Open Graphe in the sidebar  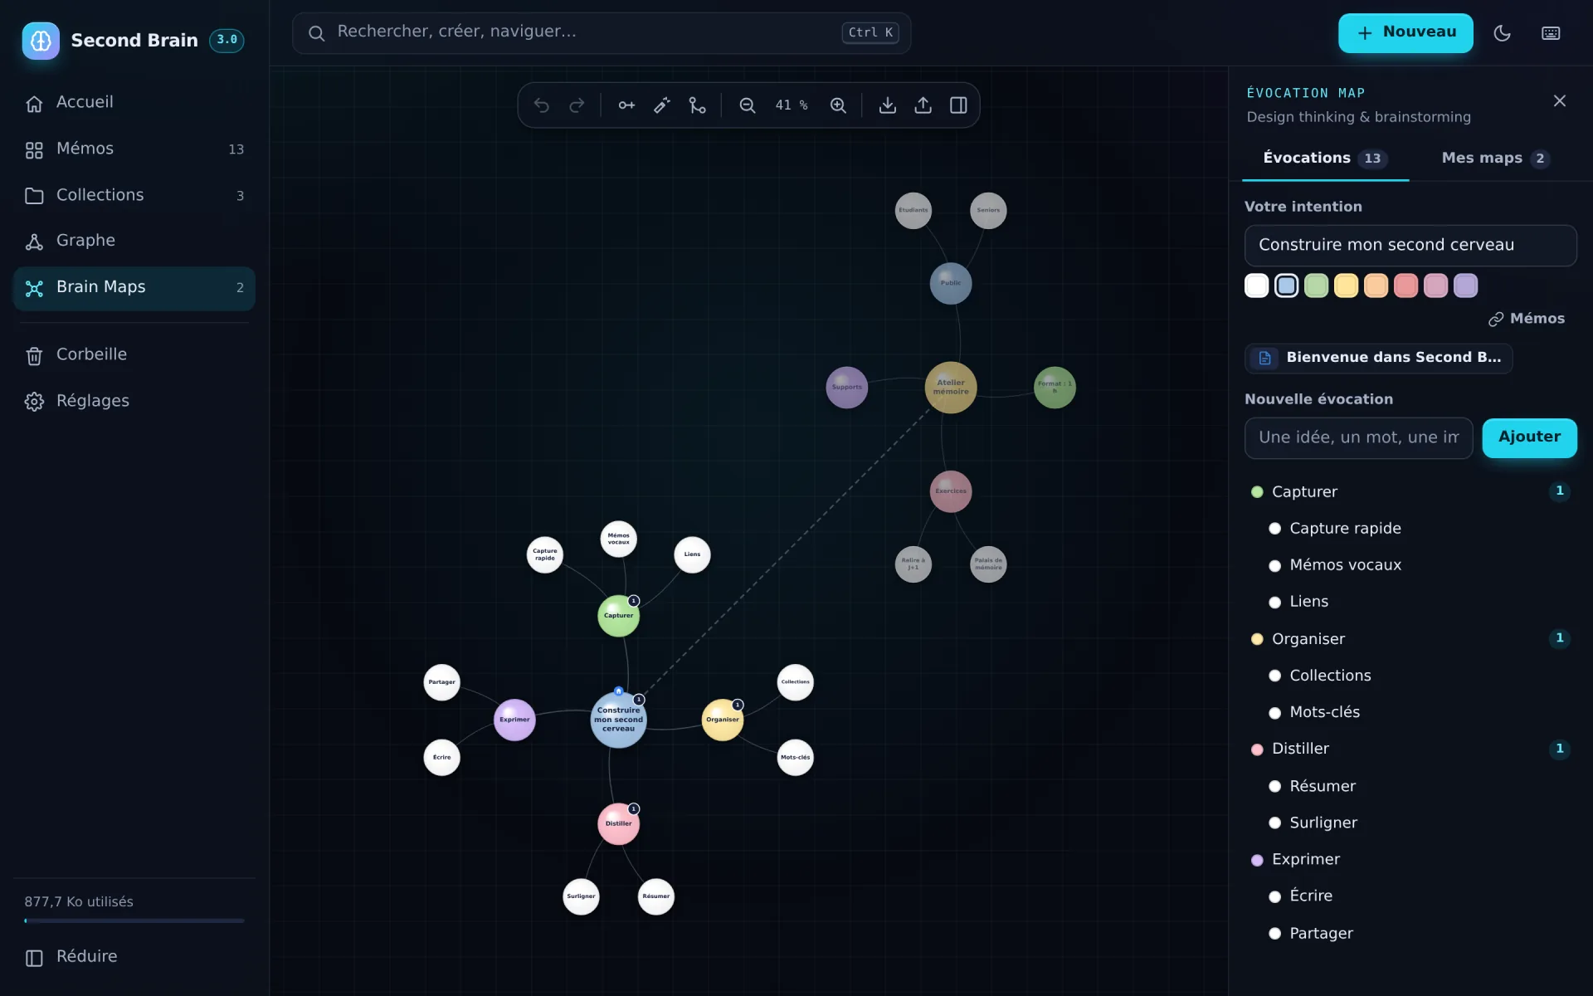pos(134,242)
